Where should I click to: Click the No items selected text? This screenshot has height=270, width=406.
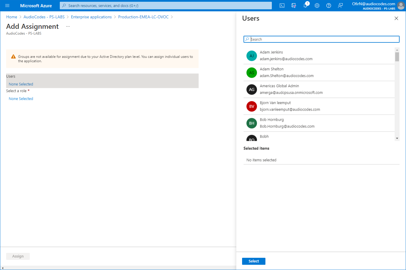(261, 160)
